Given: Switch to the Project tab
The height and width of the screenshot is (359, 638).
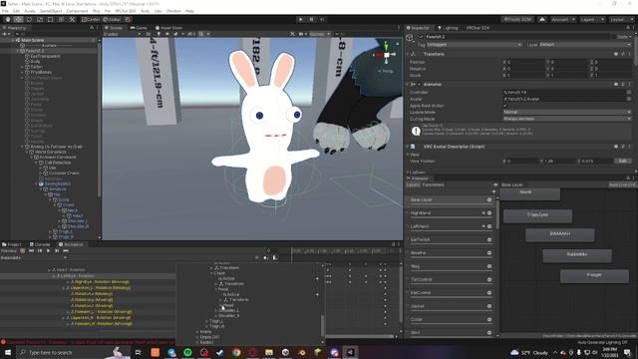Looking at the screenshot, I should (12, 244).
